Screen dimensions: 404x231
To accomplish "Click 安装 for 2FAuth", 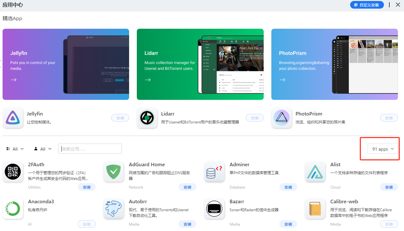I will (87, 187).
